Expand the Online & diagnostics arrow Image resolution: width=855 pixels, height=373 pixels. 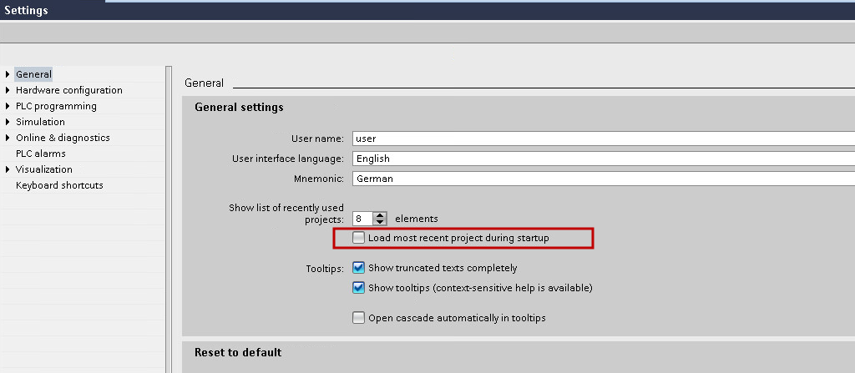(x=8, y=138)
